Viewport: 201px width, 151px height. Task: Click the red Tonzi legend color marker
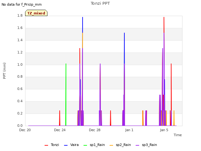click(x=46, y=145)
